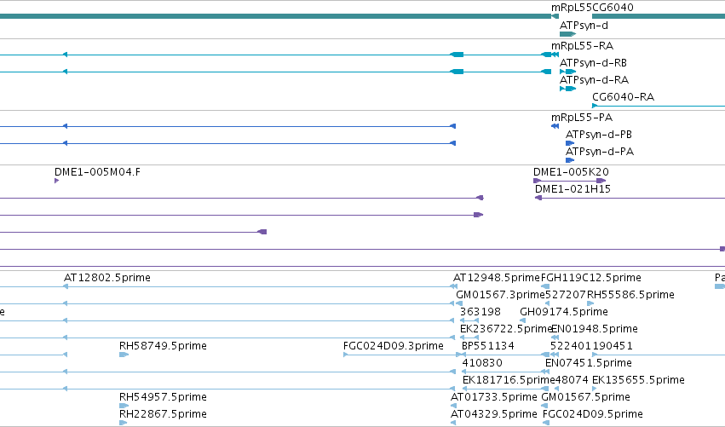Click the RH58749.5prime light-blue arrow glyph
Screen dimensions: 725x427
[x=124, y=355]
